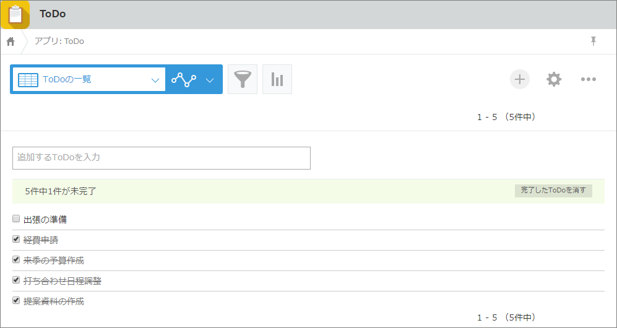Add a new record with plus icon

(x=520, y=79)
